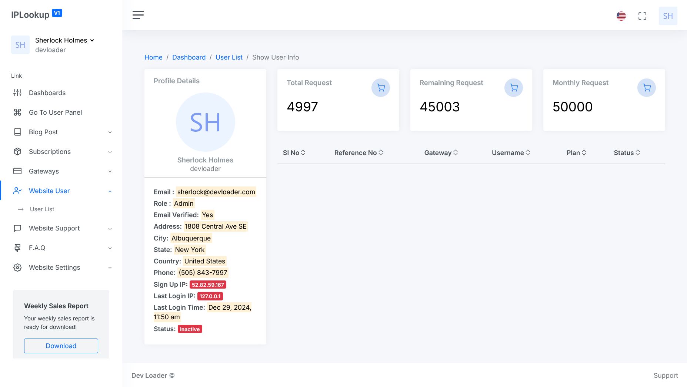Go to Home breadcrumb link
This screenshot has height=387, width=687.
[x=153, y=57]
